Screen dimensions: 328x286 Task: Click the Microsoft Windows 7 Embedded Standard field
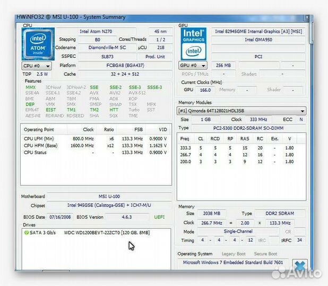(x=233, y=263)
